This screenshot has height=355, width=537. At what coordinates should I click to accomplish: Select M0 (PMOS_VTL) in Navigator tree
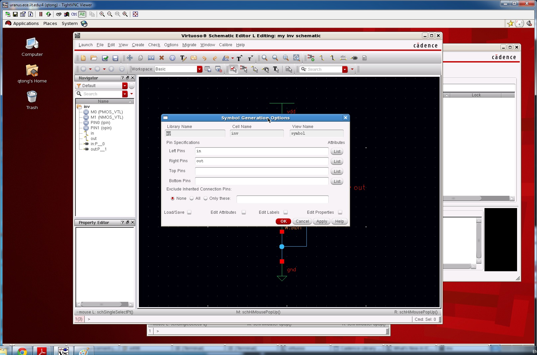tap(106, 112)
